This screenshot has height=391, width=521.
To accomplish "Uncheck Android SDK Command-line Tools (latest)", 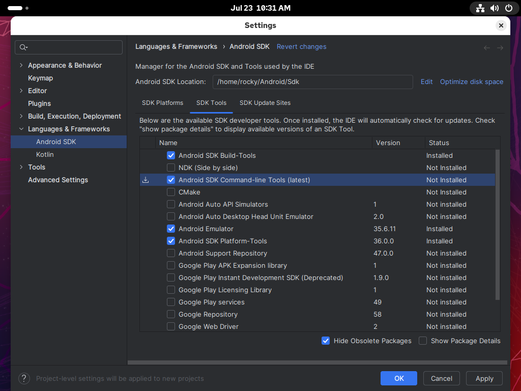I will click(x=171, y=180).
